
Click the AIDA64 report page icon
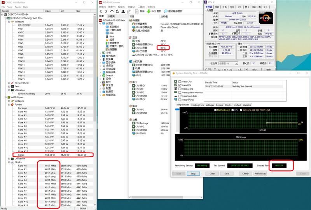pos(137,11)
